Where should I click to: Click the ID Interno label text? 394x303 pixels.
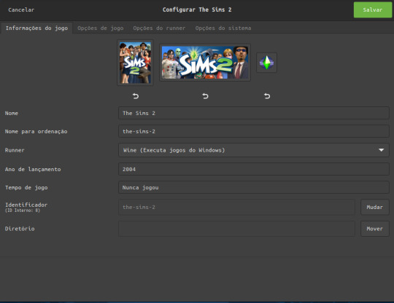click(23, 210)
